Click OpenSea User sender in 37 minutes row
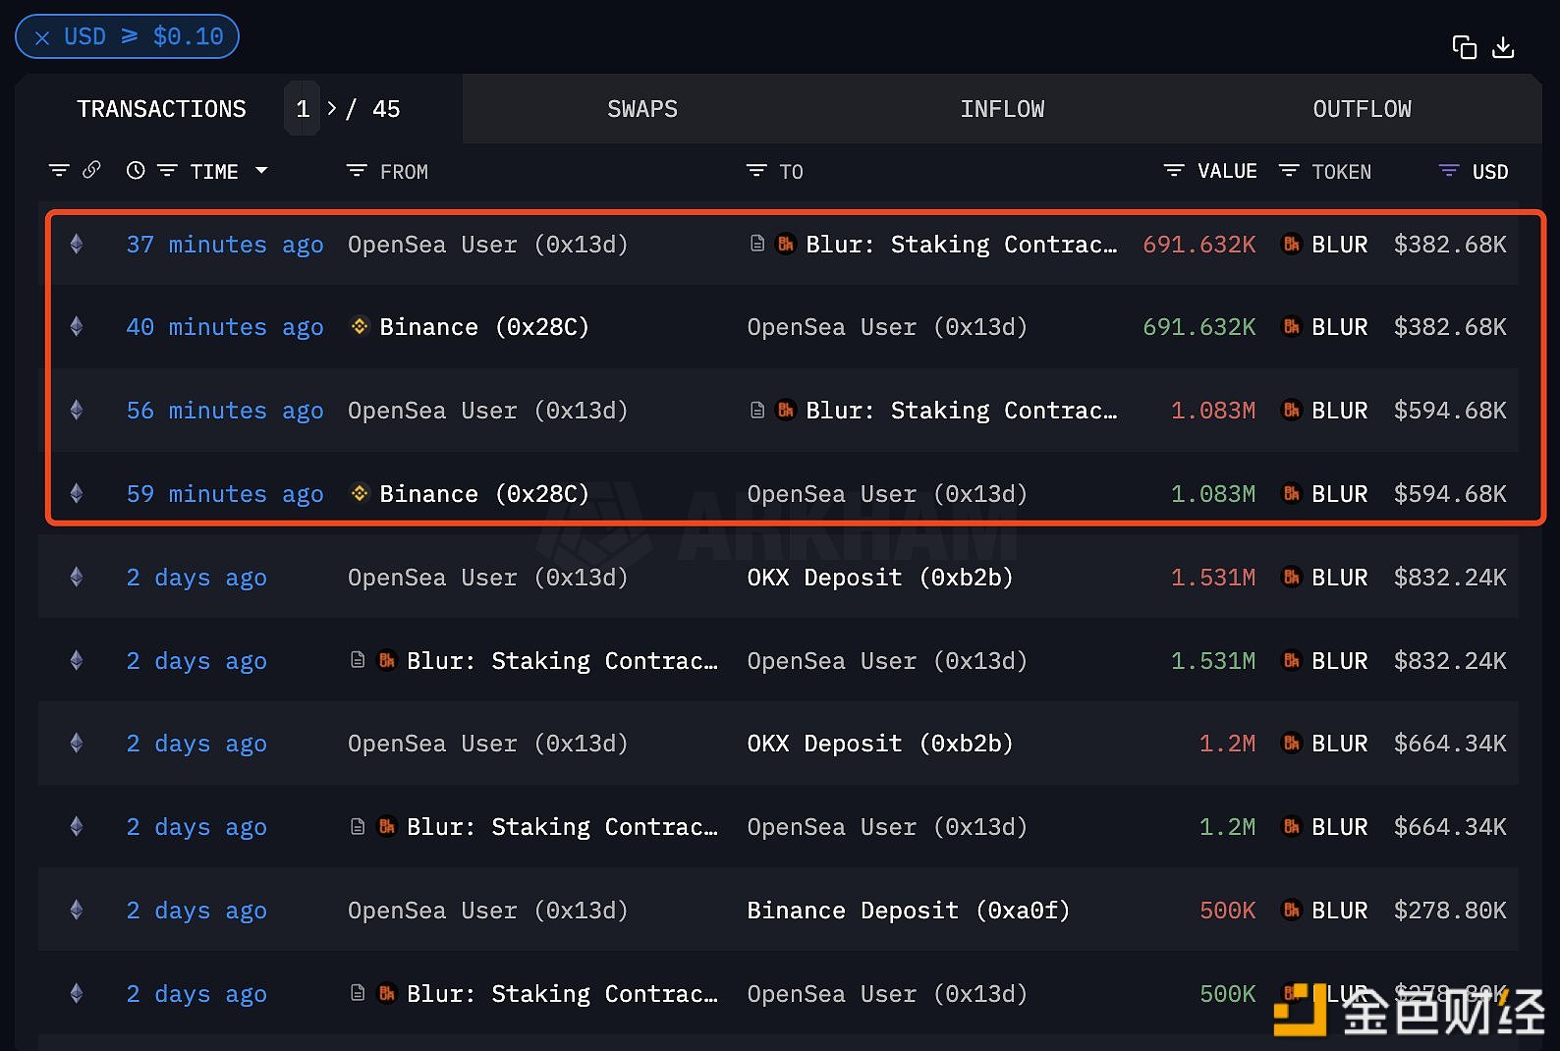1560x1051 pixels. click(487, 245)
